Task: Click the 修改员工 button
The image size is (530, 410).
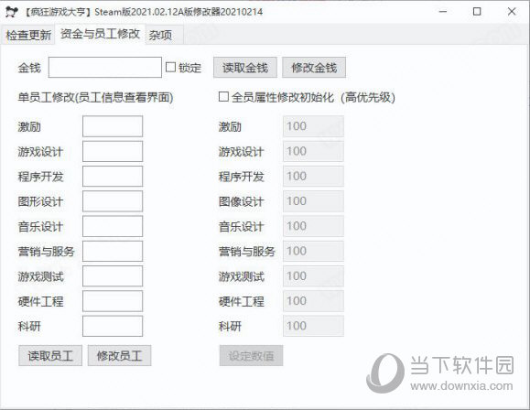Action: tap(119, 356)
